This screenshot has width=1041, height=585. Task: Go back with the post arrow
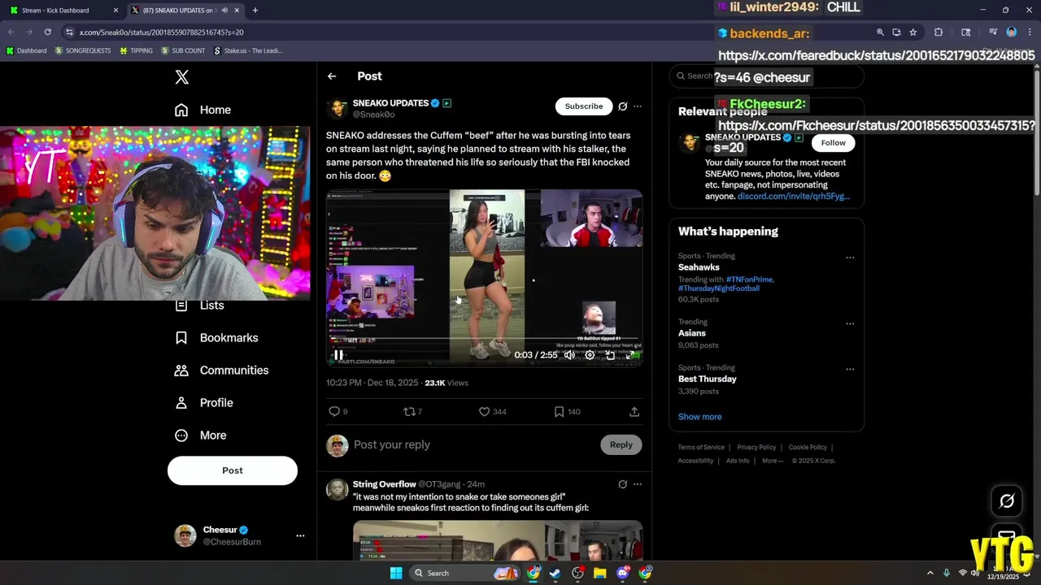point(332,76)
